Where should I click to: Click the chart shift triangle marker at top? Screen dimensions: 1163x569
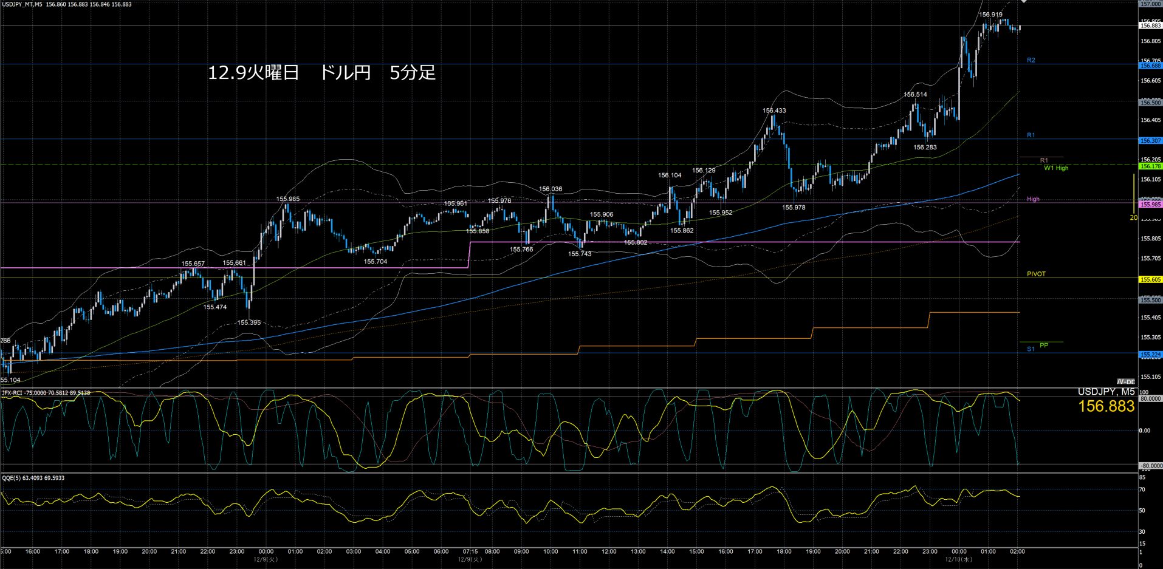(x=1024, y=2)
